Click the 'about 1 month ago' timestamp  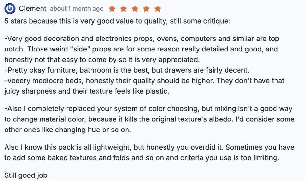[77, 9]
